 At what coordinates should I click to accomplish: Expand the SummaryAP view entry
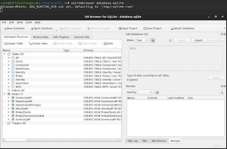coord(9,120)
